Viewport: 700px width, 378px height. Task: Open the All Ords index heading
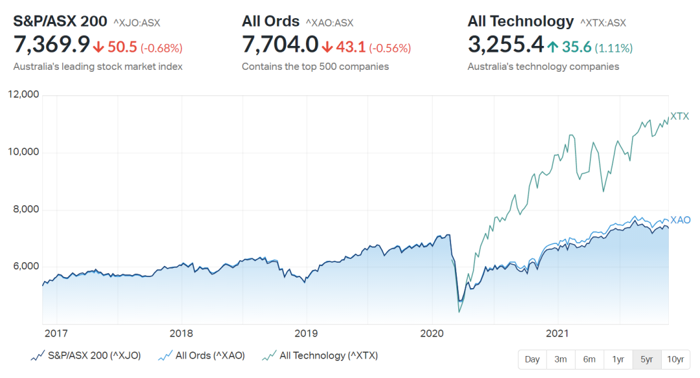(x=270, y=21)
